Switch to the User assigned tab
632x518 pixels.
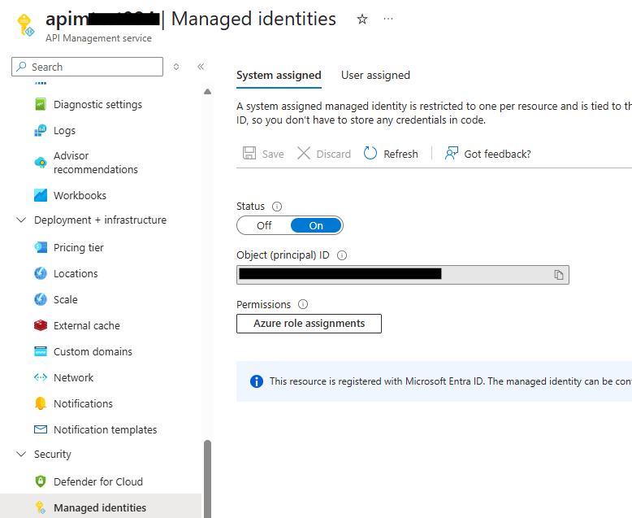tap(375, 75)
